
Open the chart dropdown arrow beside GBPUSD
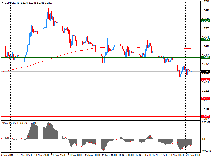point(2,3)
